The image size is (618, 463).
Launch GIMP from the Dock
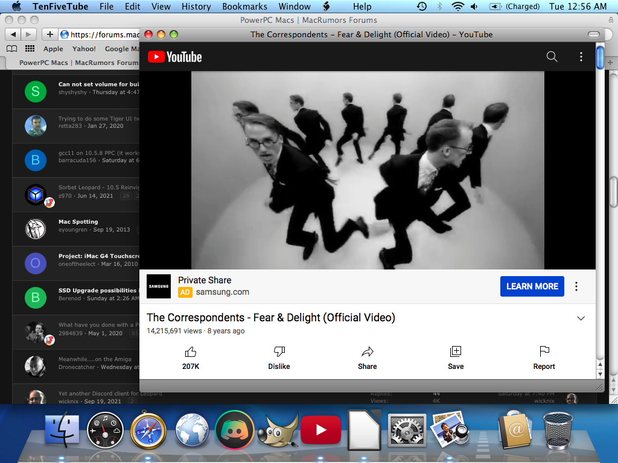click(277, 430)
